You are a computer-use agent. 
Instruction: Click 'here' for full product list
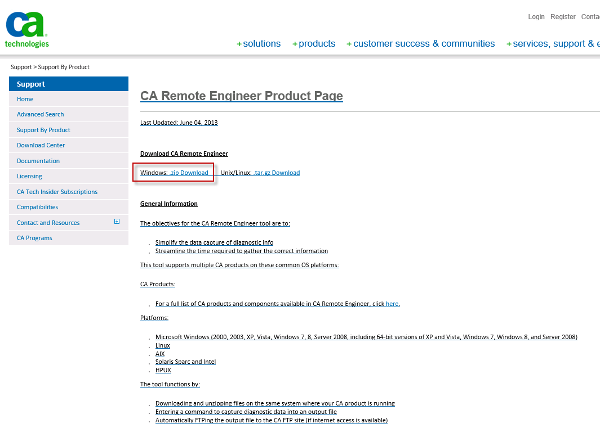(393, 304)
